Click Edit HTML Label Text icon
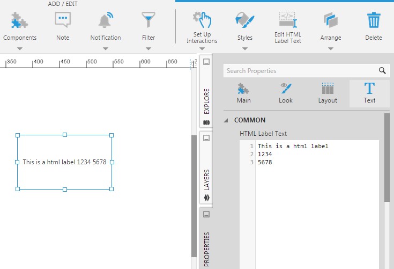394x269 pixels. 288,21
